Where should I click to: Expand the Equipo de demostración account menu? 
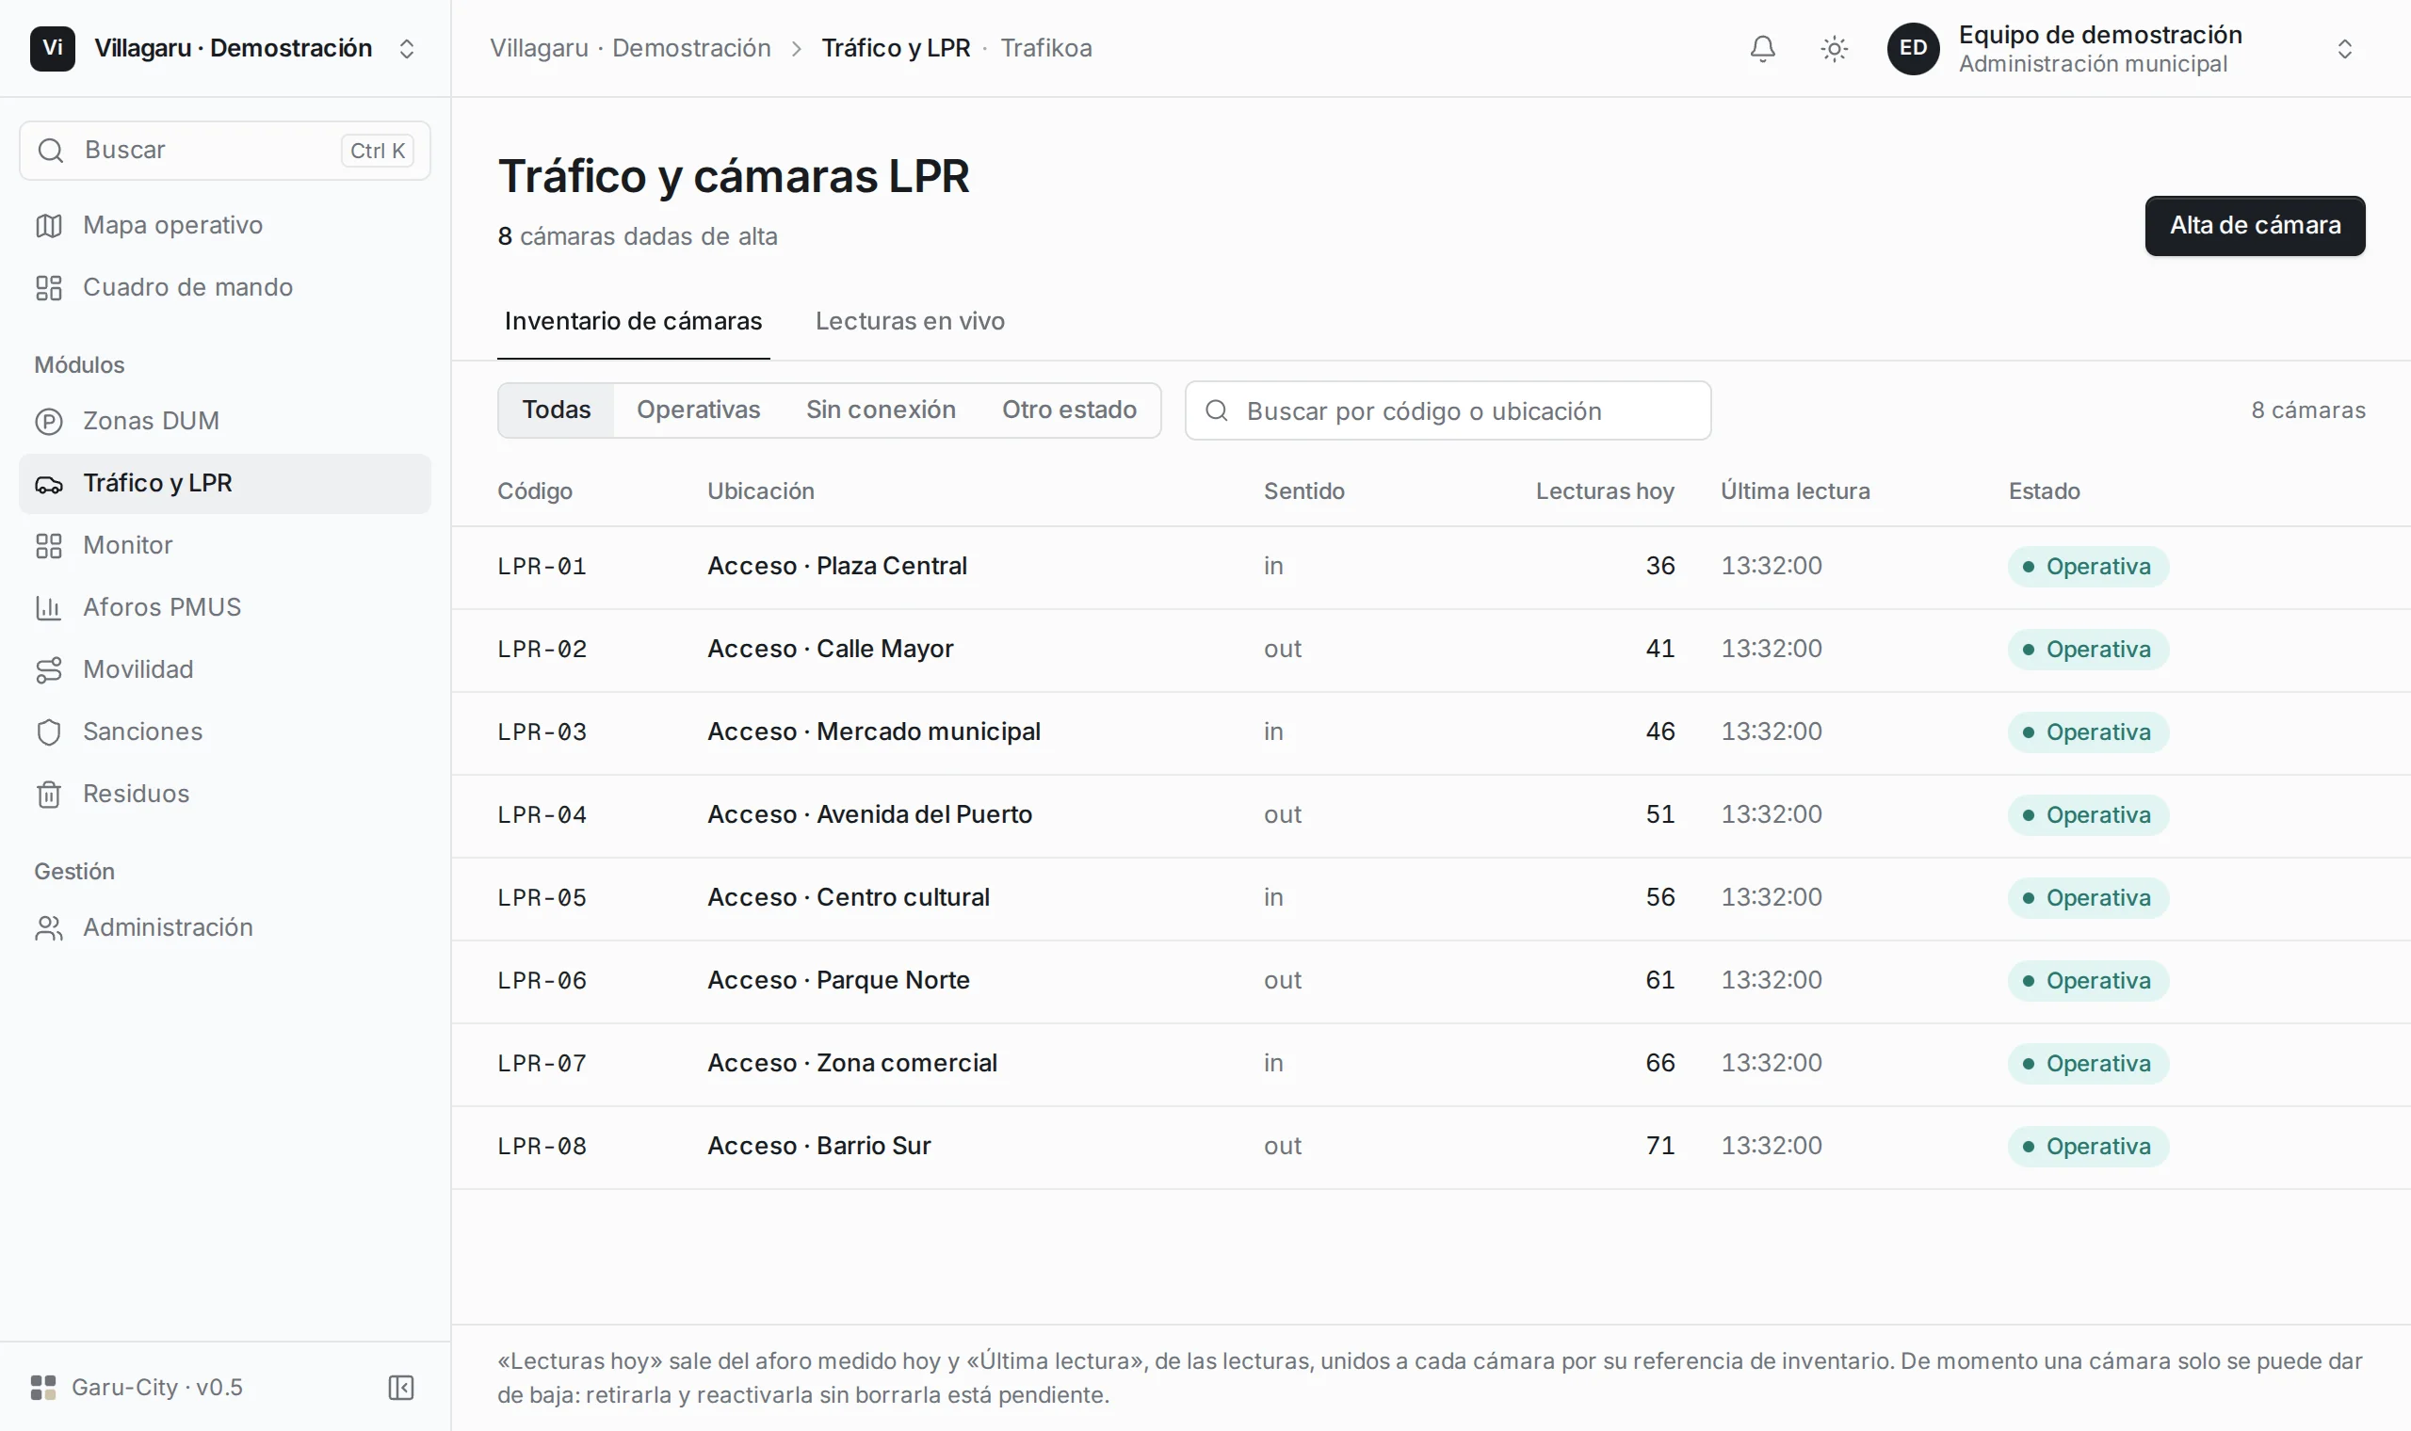point(2344,48)
